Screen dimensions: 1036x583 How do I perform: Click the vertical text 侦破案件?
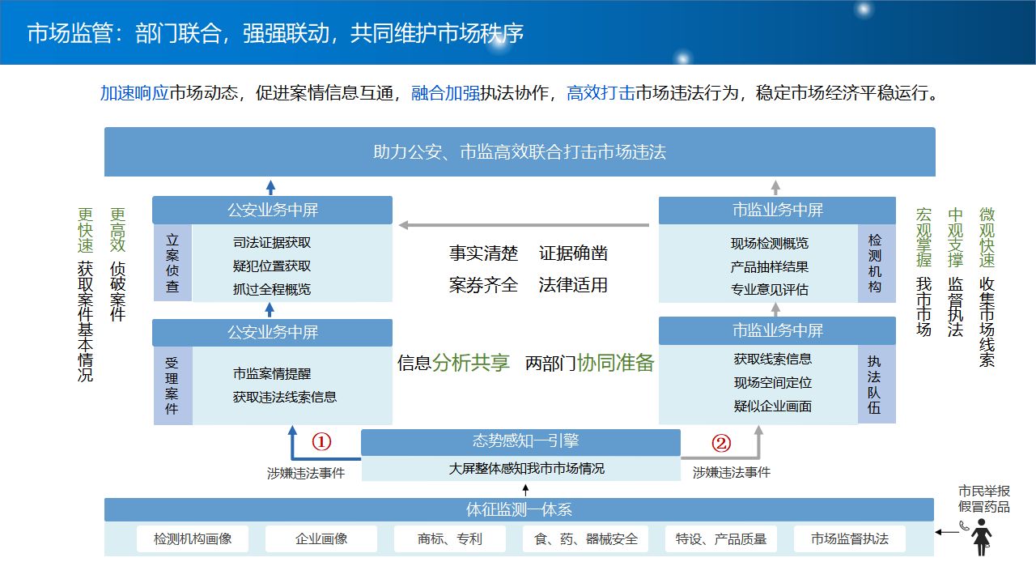coord(118,291)
